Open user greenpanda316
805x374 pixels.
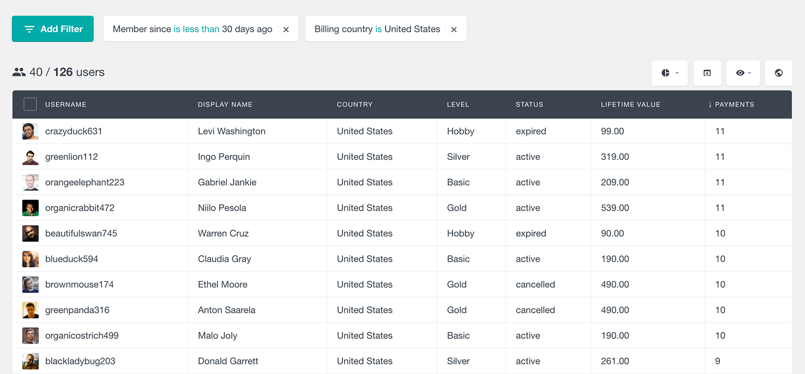77,310
